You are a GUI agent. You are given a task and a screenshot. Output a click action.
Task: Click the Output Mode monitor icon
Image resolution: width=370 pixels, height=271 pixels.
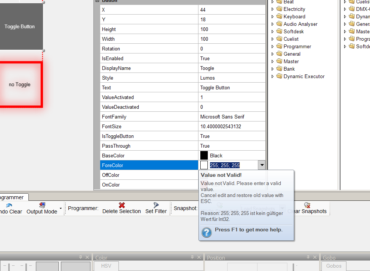[42, 205]
